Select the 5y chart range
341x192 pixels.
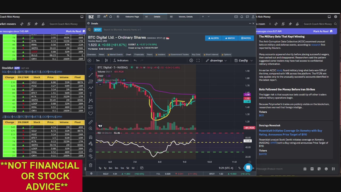coord(100,168)
